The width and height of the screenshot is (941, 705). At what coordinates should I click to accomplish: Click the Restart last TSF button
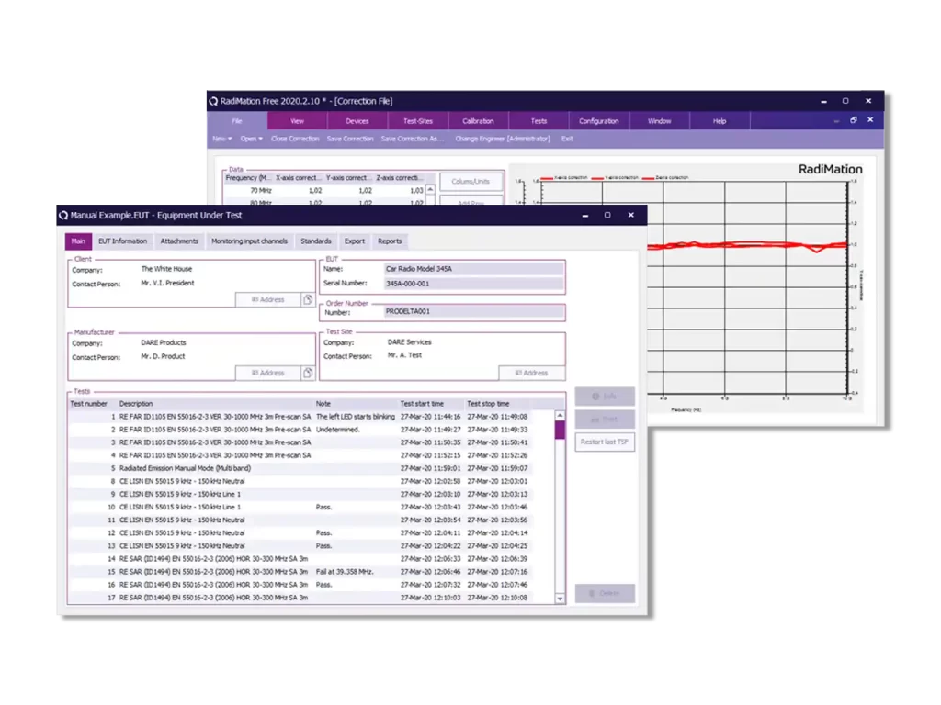click(605, 442)
